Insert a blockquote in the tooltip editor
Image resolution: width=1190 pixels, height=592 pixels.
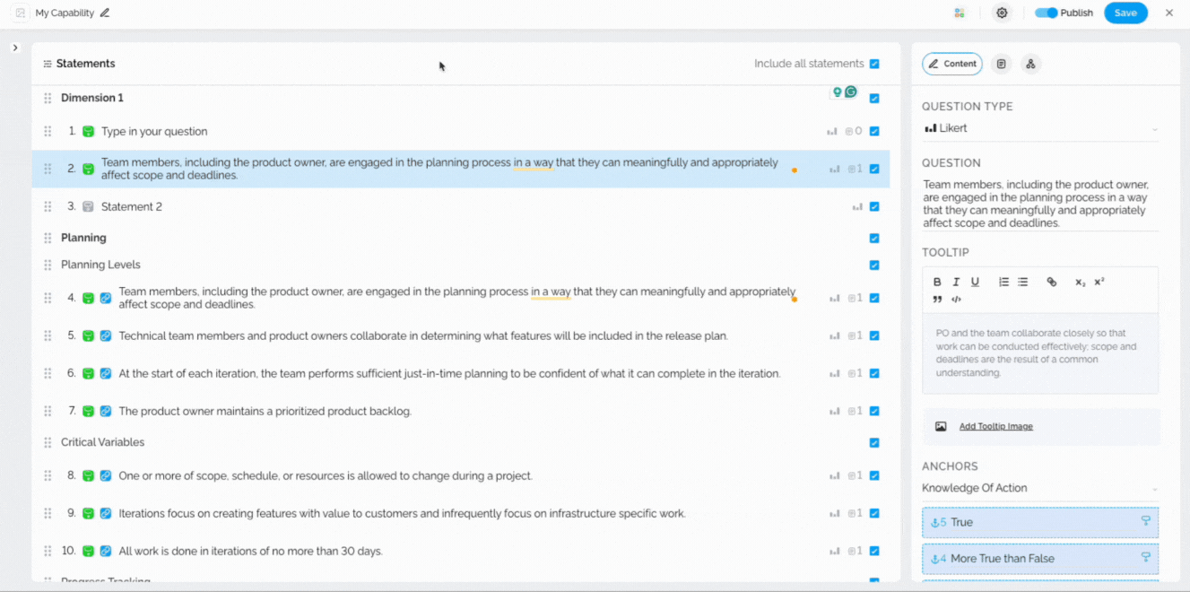coord(937,300)
